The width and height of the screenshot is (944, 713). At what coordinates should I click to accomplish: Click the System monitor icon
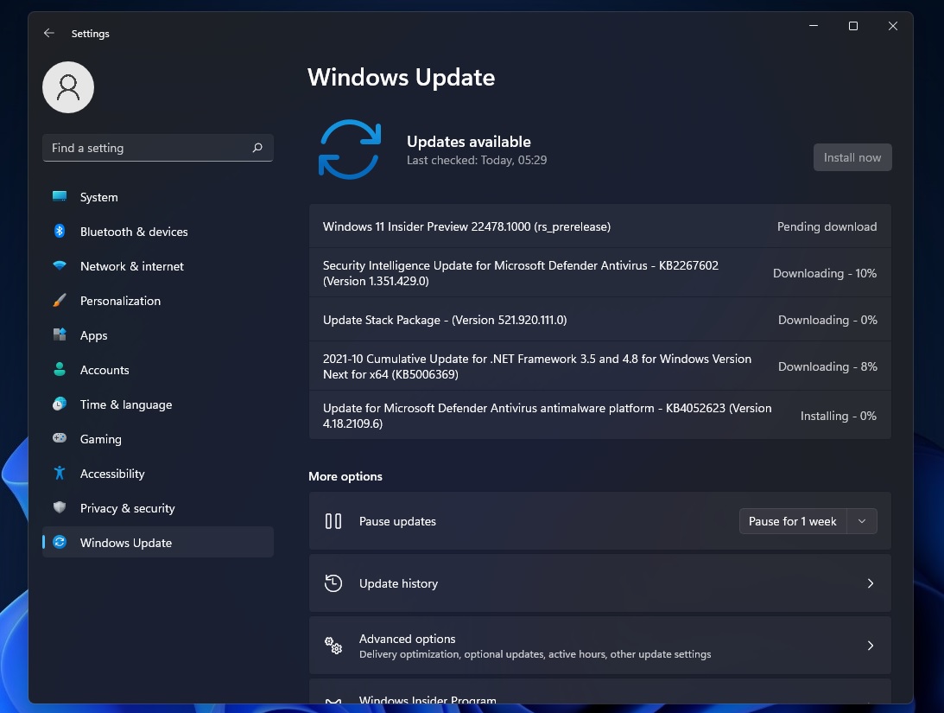point(60,196)
